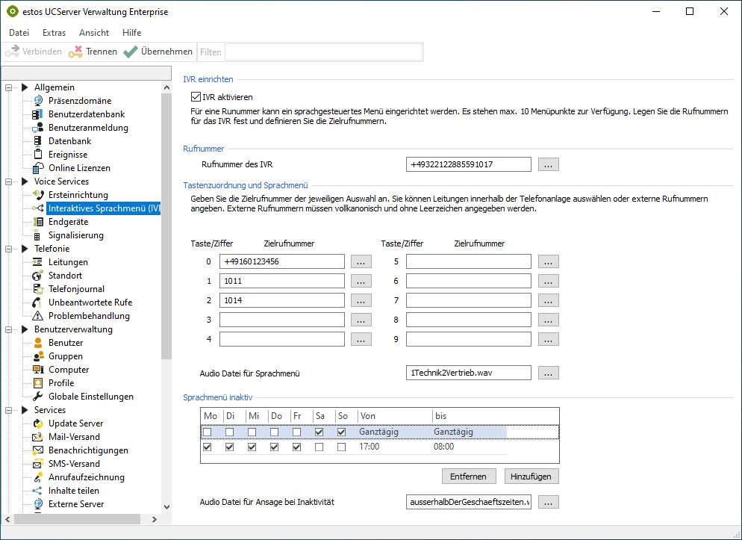
Task: Click the tree scroll down arrow
Action: tap(166, 507)
